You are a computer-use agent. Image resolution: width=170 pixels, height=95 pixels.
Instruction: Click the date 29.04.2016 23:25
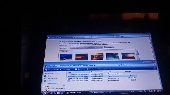click(97, 78)
